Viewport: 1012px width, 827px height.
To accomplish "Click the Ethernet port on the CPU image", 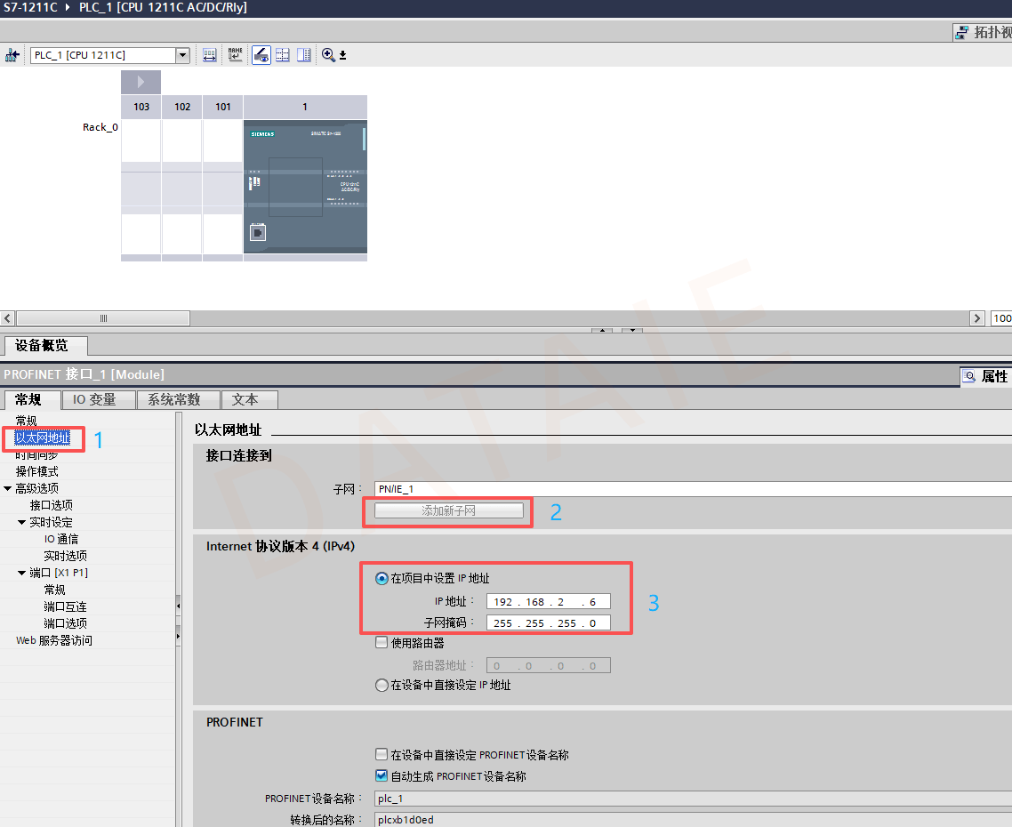I will [x=258, y=232].
